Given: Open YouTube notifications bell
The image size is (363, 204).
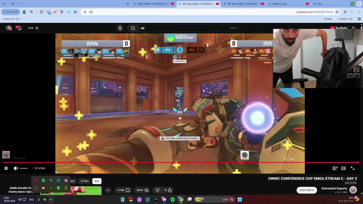Looking at the screenshot, I should pos(19,28).
